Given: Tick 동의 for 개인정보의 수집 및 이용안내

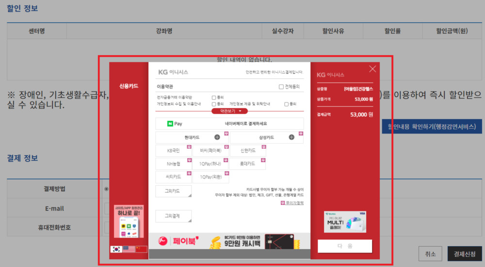Looking at the screenshot, I should pyautogui.click(x=214, y=104).
